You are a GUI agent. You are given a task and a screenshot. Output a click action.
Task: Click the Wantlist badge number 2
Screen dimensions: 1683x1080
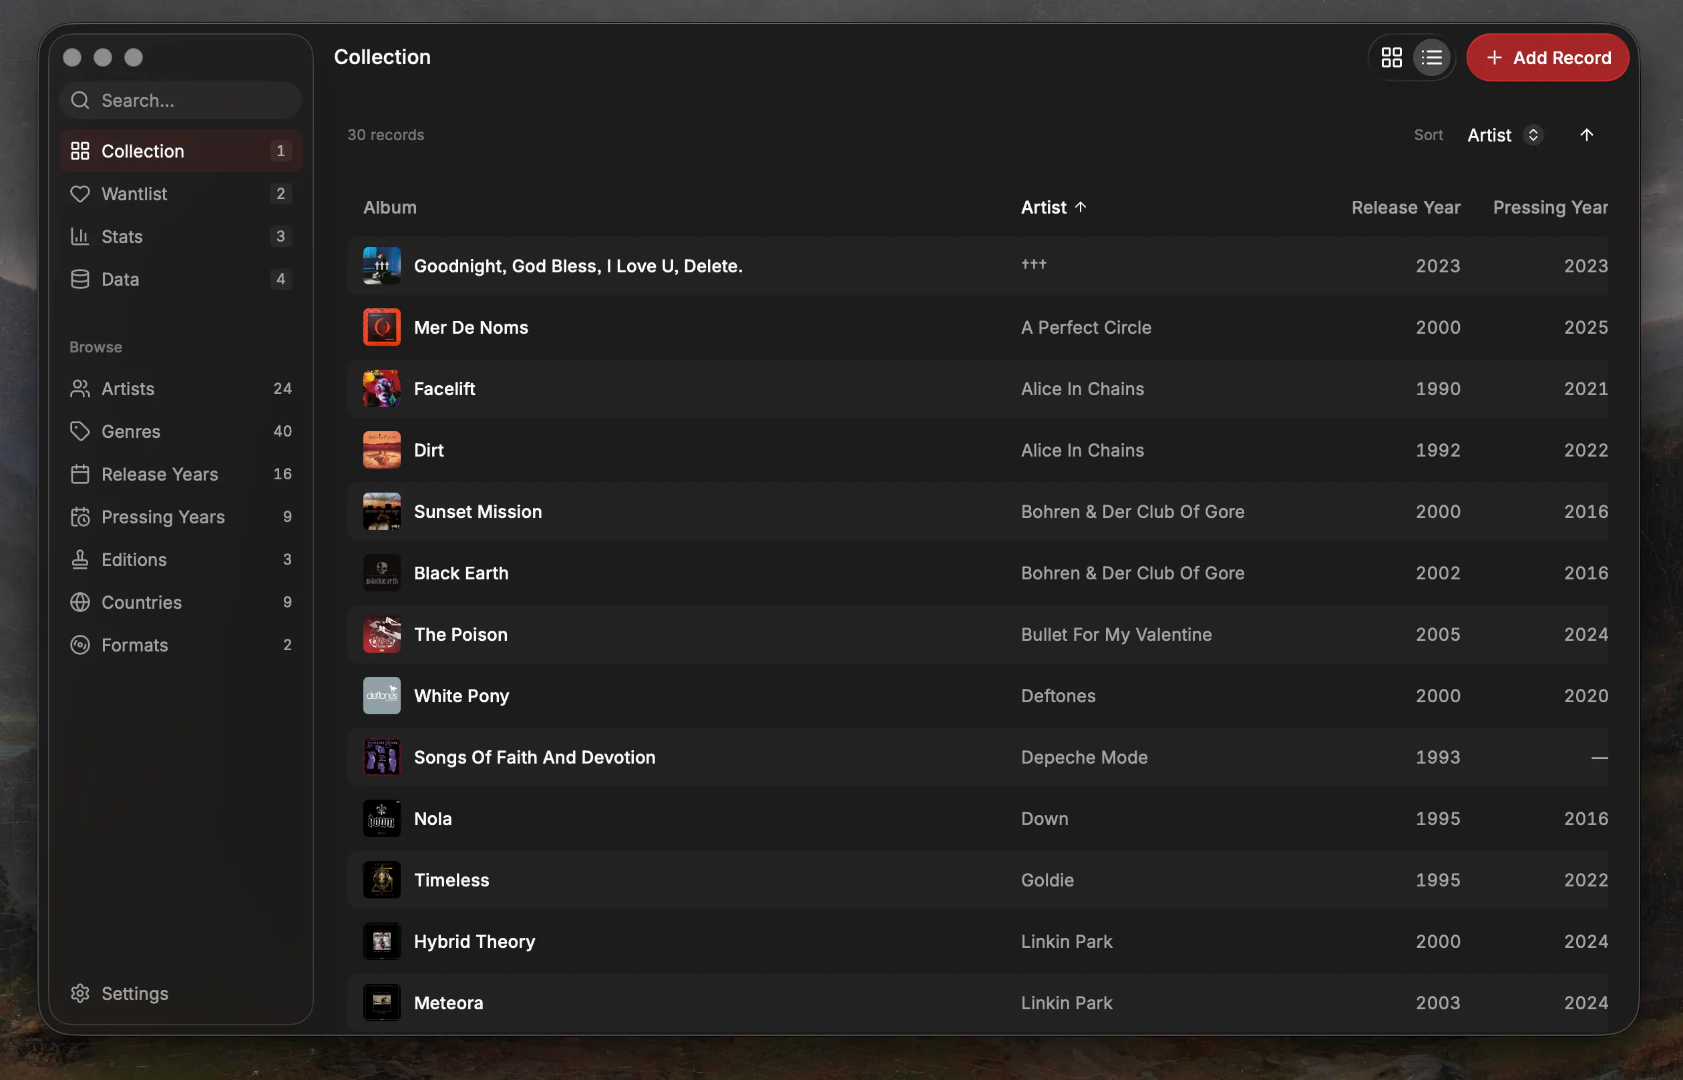[x=280, y=194]
